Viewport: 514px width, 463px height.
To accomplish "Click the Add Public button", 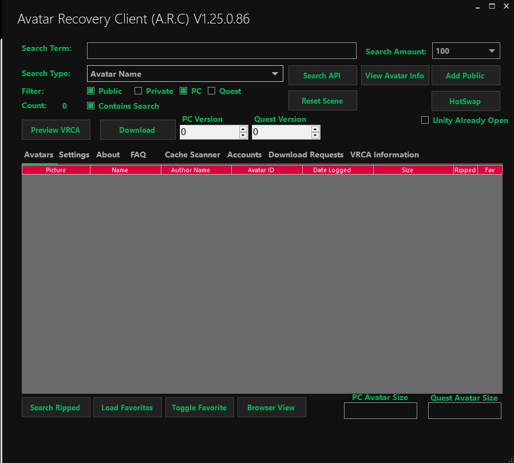I will 466,76.
